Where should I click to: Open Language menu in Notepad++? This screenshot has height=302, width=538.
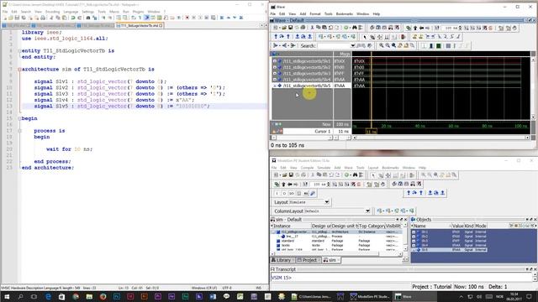(71, 12)
